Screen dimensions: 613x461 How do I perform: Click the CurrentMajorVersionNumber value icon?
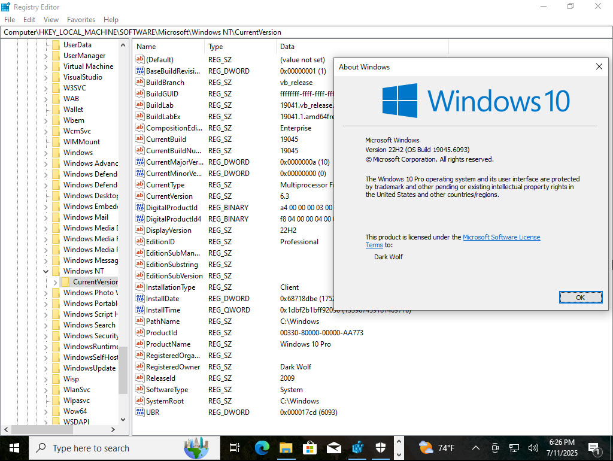[x=140, y=162]
